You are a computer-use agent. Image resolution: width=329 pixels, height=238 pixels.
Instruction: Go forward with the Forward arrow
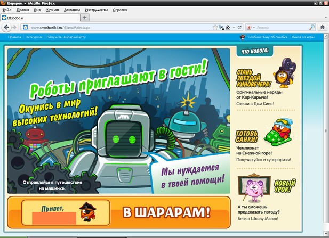(14, 27)
